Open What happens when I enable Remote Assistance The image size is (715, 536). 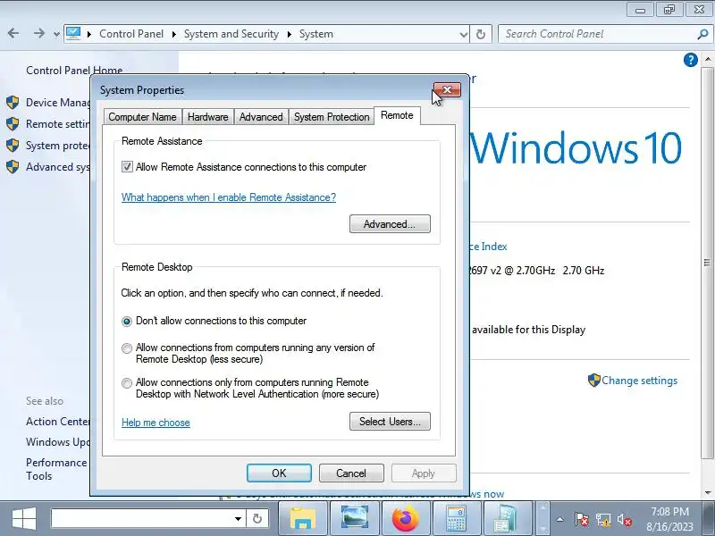(229, 197)
